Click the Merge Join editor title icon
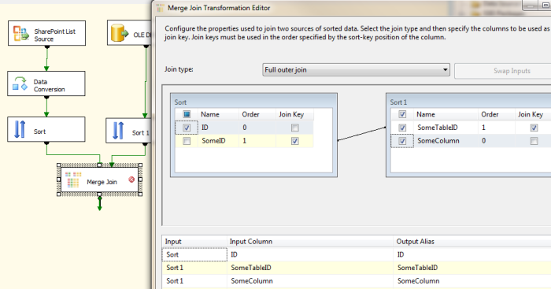Image resolution: width=551 pixels, height=289 pixels. tap(160, 8)
